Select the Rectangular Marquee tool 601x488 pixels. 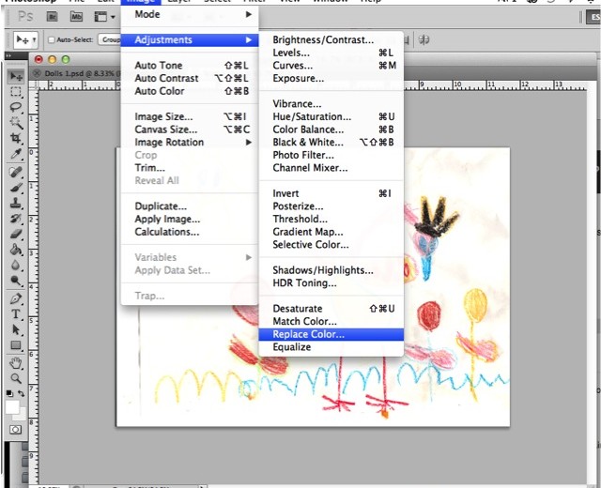click(x=16, y=92)
